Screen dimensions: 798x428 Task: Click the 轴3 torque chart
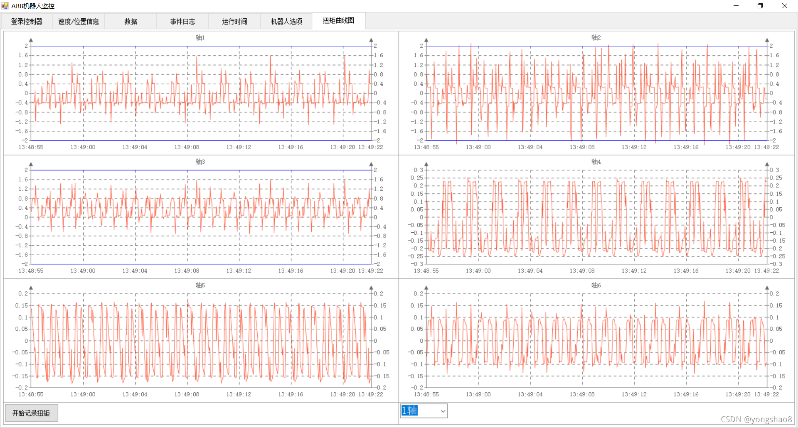pos(201,217)
